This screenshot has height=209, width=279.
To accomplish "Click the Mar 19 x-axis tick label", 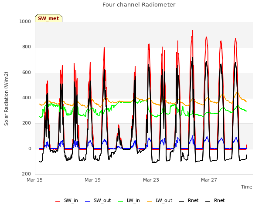I will click(x=92, y=180).
